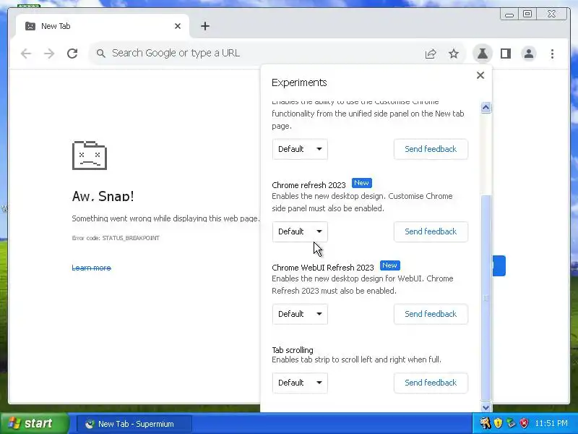Send feedback for Tab scrolling

click(431, 383)
